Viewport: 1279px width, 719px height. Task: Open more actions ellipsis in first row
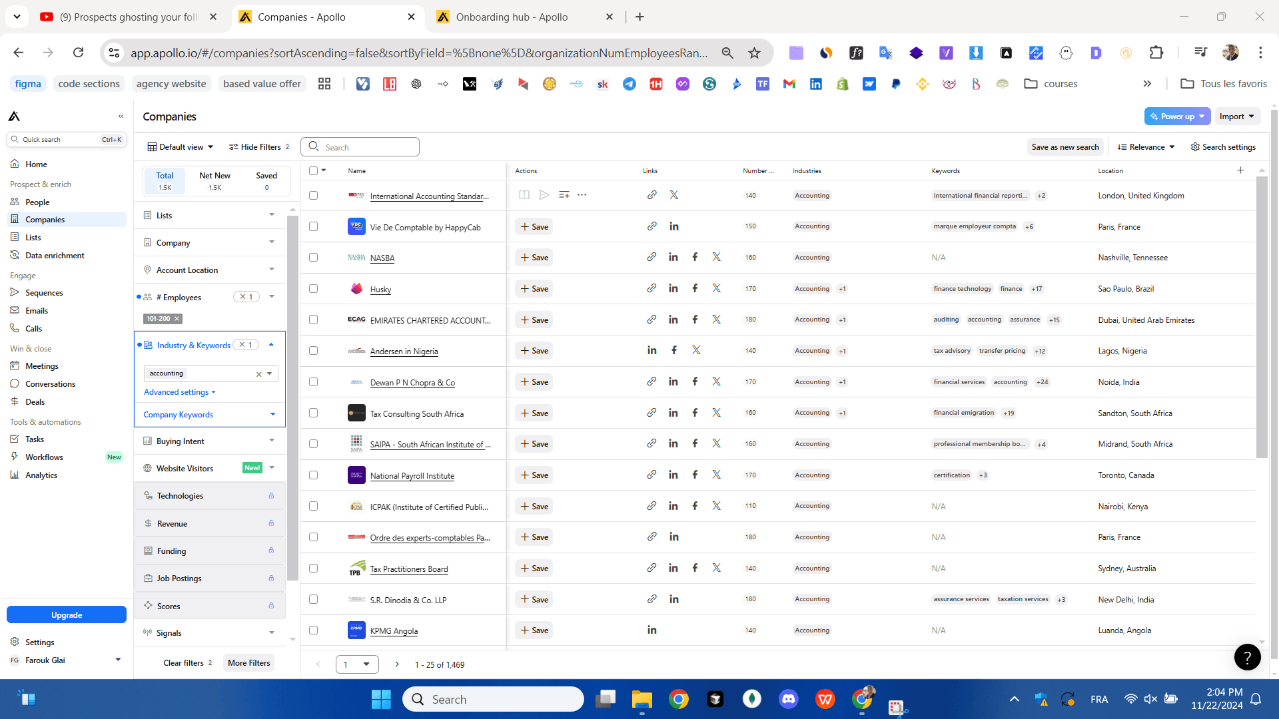click(582, 195)
